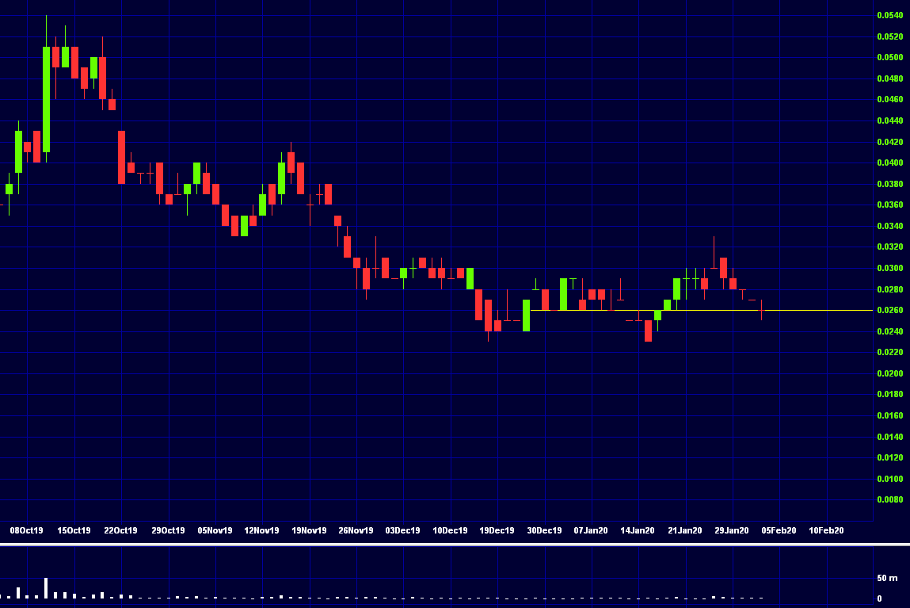The height and width of the screenshot is (608, 910).
Task: Click the 30Dec19 date label
Action: tap(544, 531)
